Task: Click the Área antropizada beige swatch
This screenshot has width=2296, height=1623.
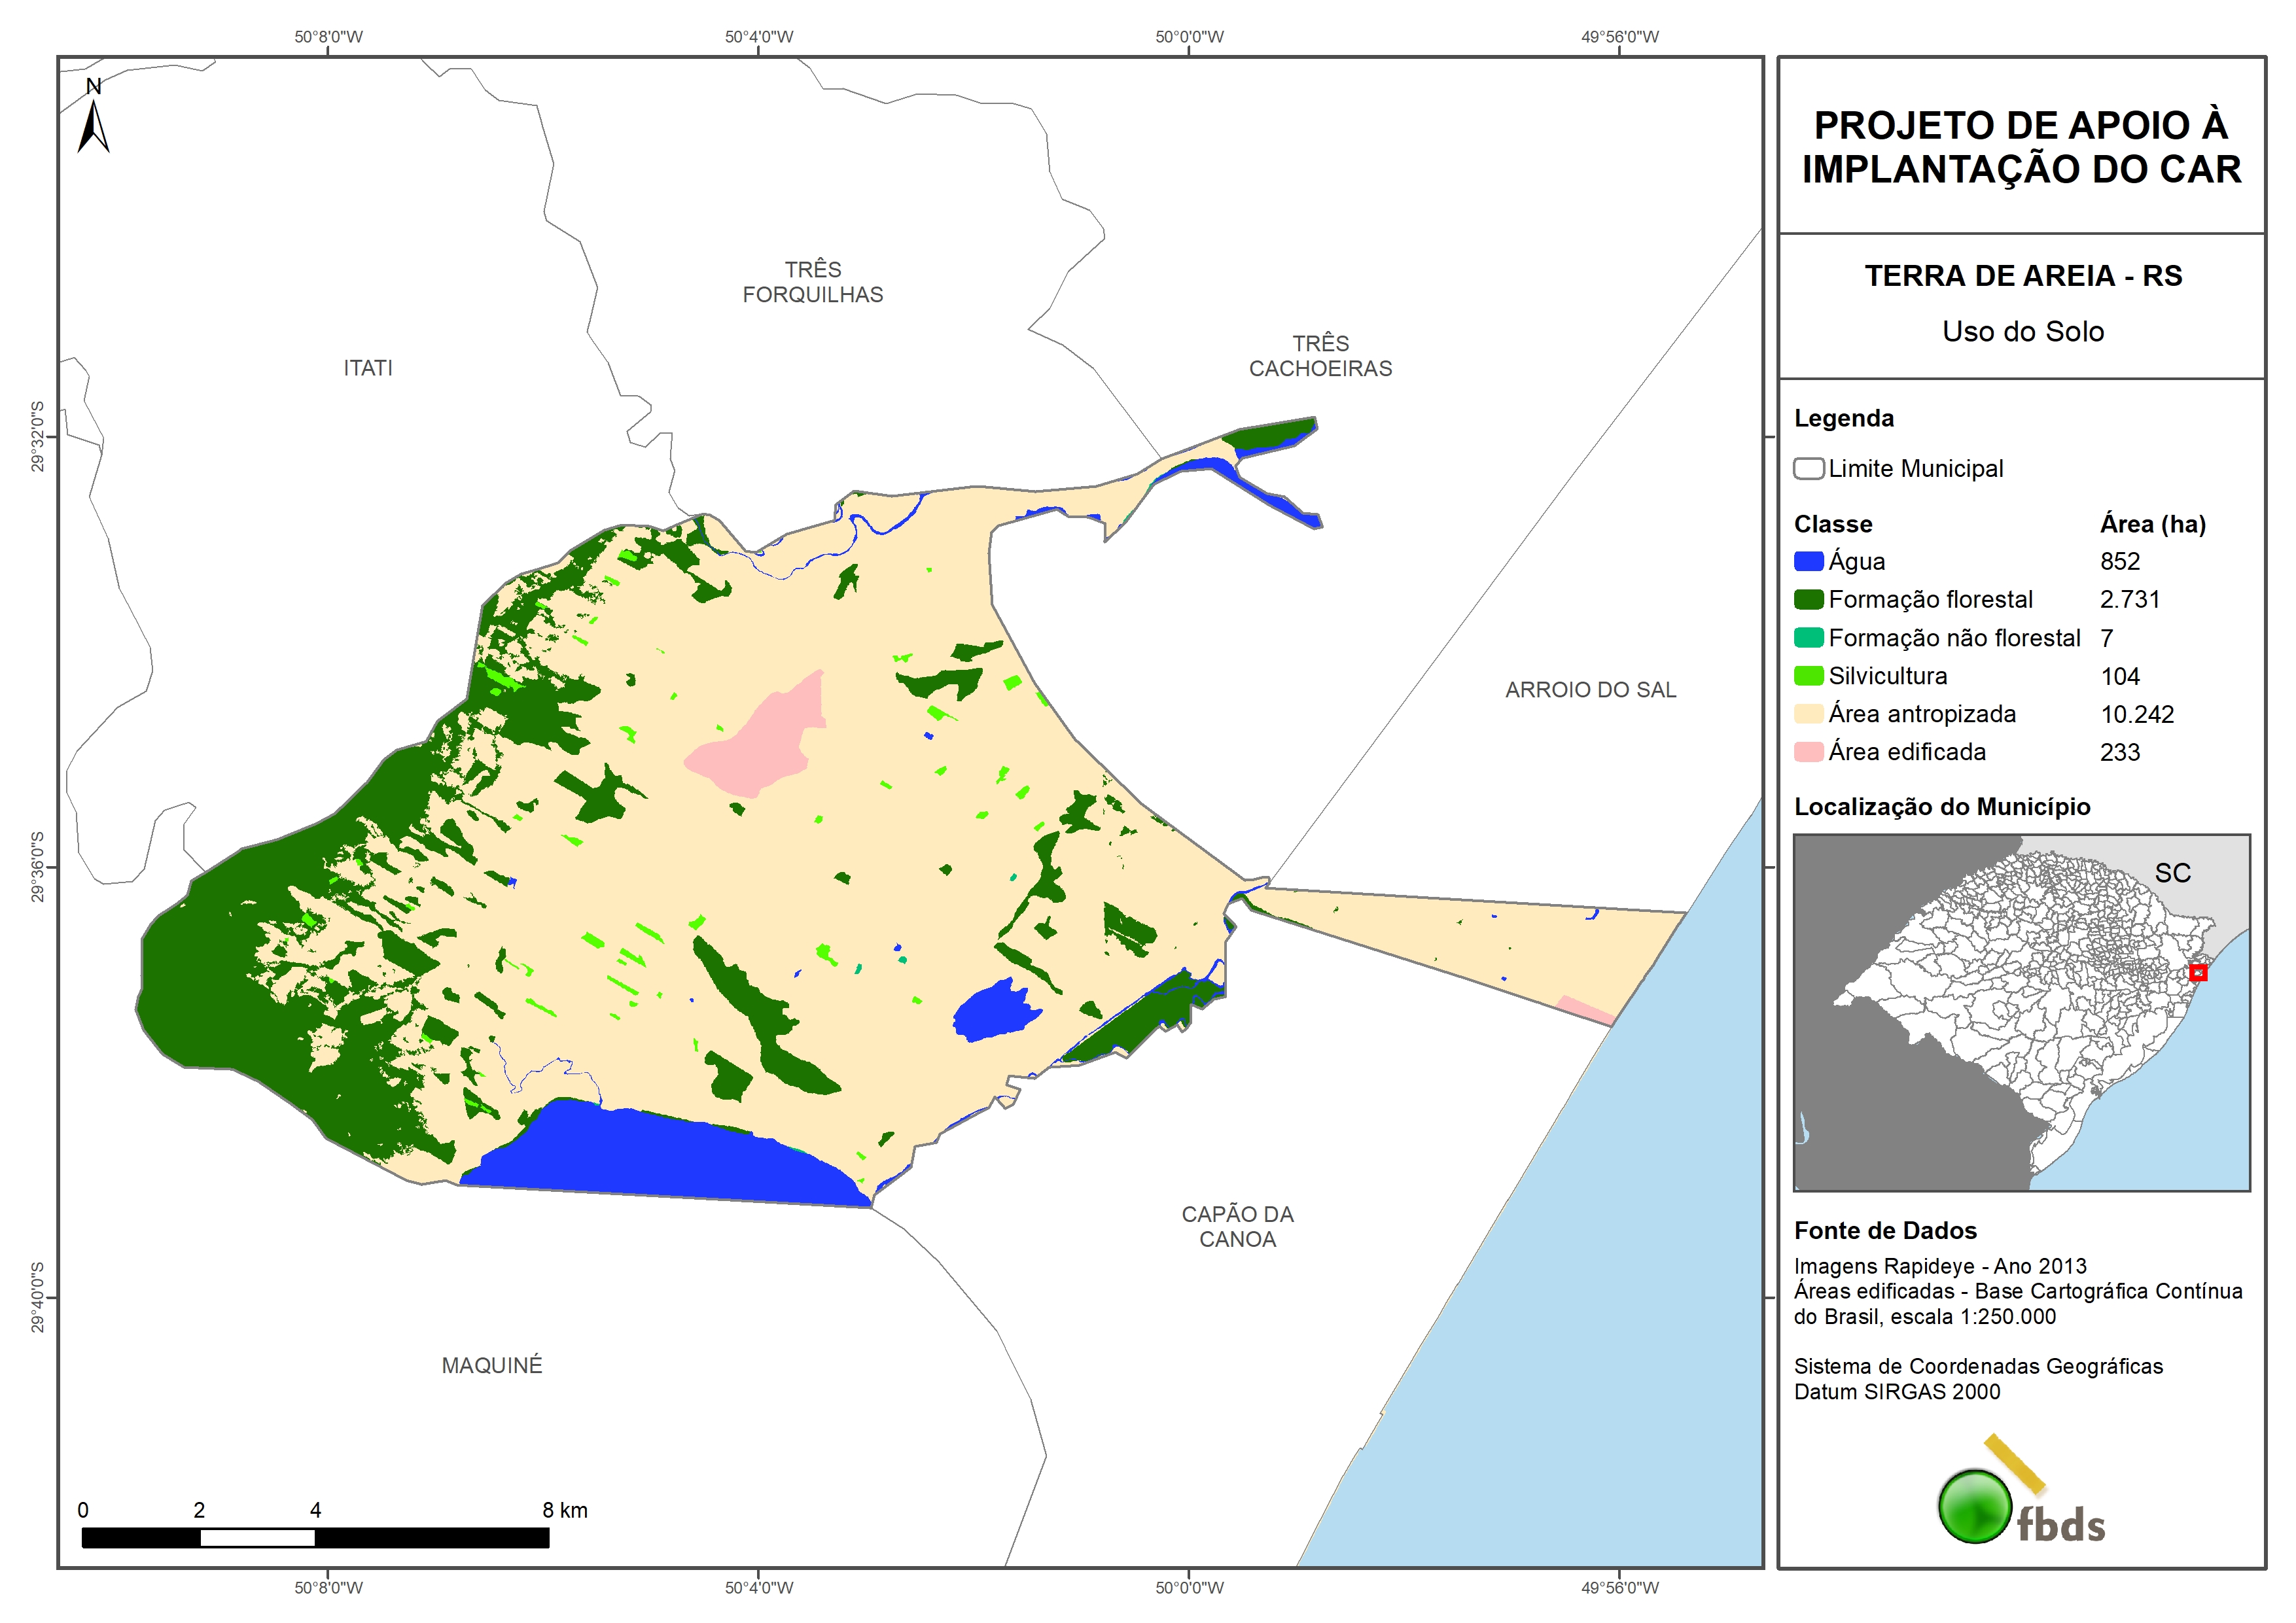Action: coord(1808,714)
